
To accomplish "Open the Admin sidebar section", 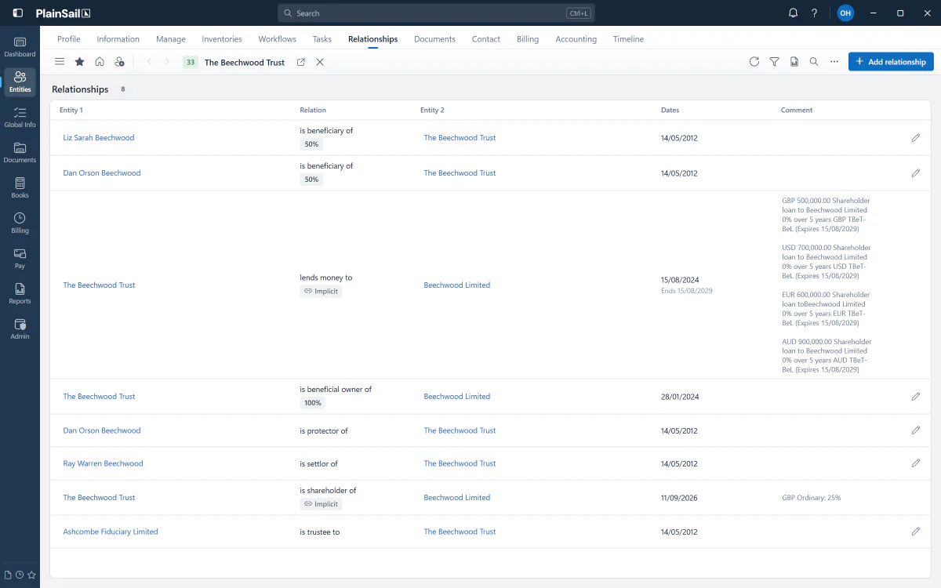I will point(20,329).
